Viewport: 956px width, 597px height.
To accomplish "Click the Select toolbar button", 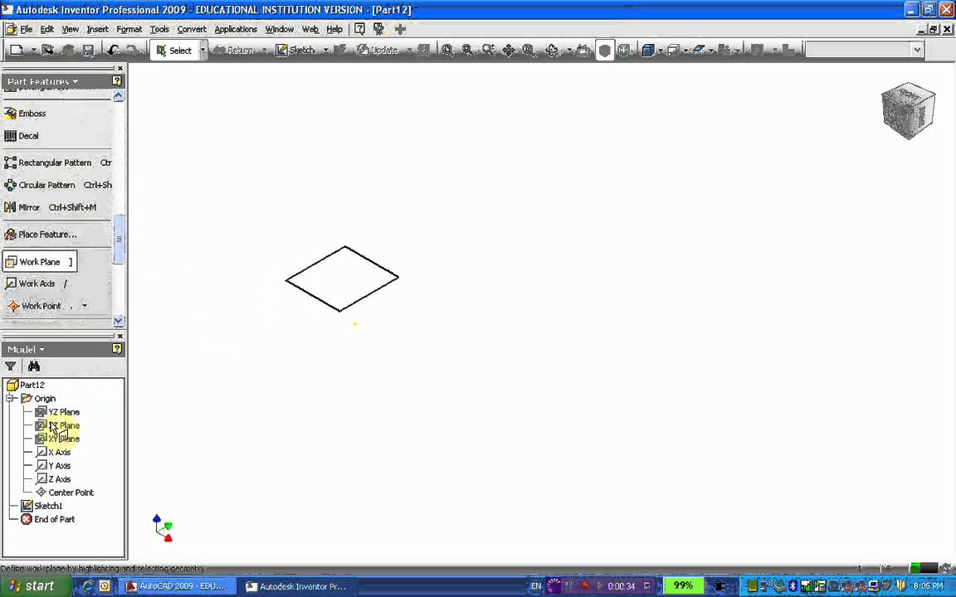I will [175, 51].
